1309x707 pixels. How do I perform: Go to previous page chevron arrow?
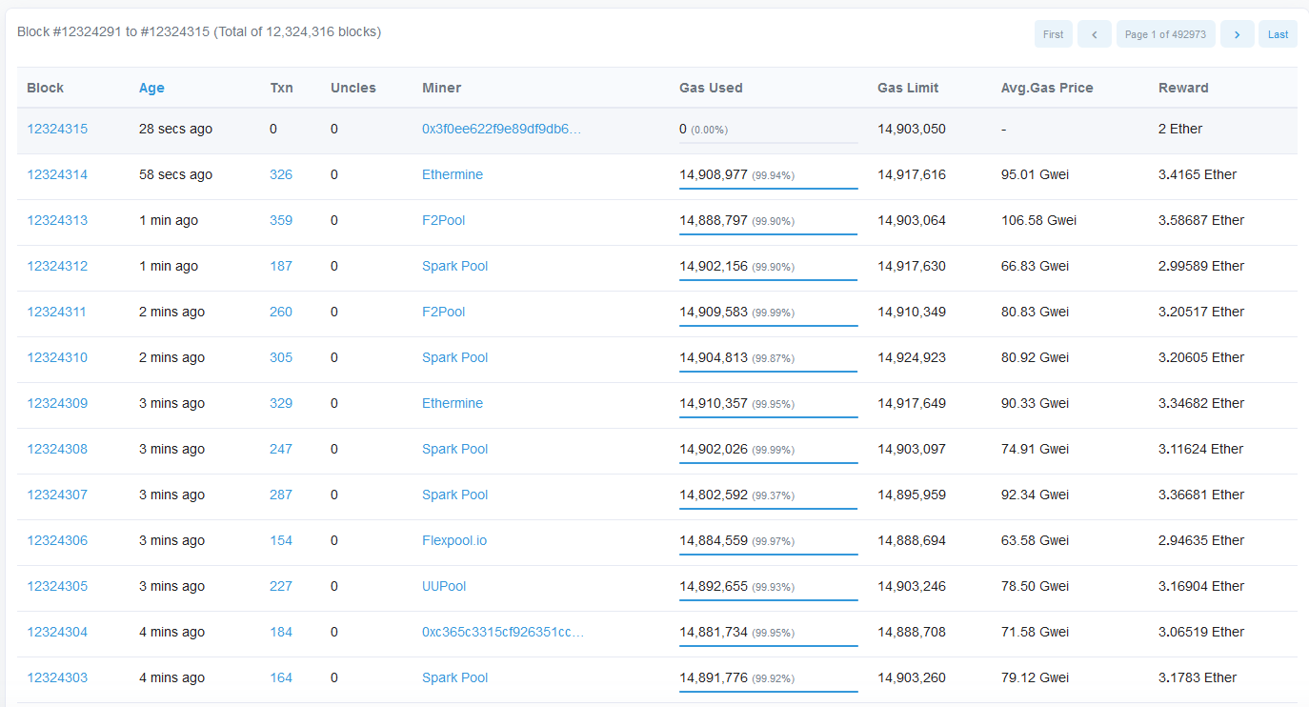pyautogui.click(x=1094, y=34)
